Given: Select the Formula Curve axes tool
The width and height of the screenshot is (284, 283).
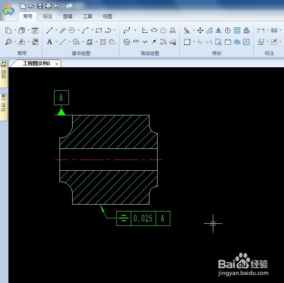Looking at the screenshot, I should (144, 30).
